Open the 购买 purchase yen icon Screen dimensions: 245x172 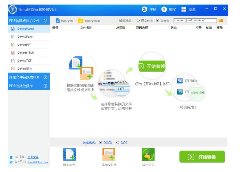164,9
